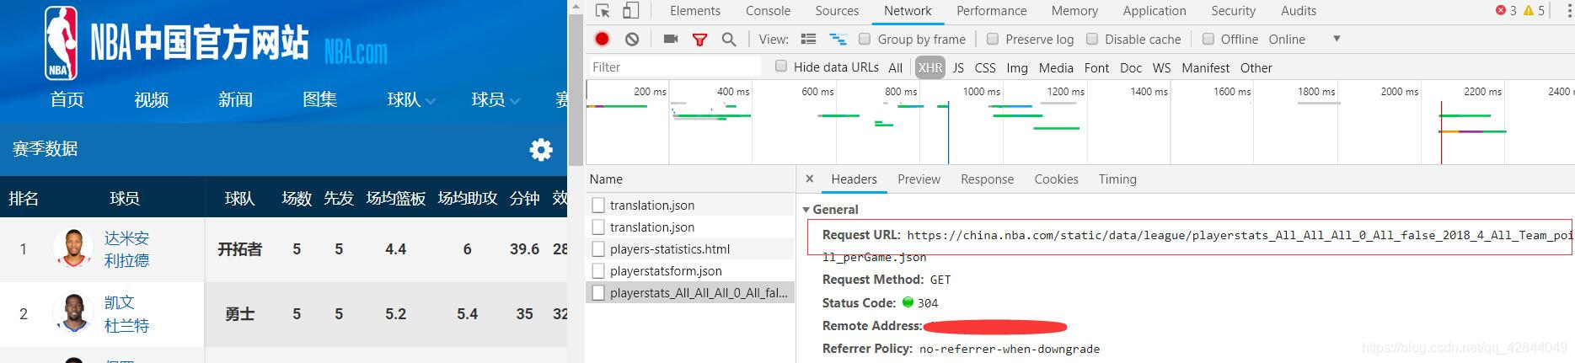Enable Group by frame checkbox

click(864, 39)
